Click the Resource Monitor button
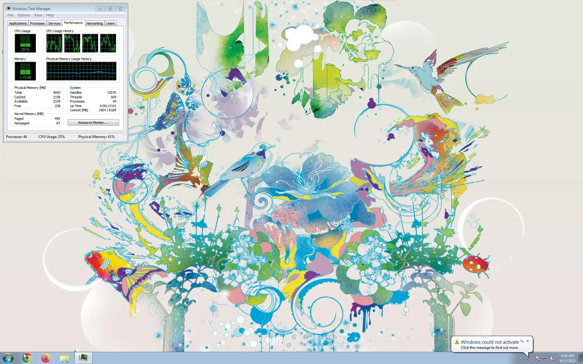The image size is (583, 364). click(93, 123)
